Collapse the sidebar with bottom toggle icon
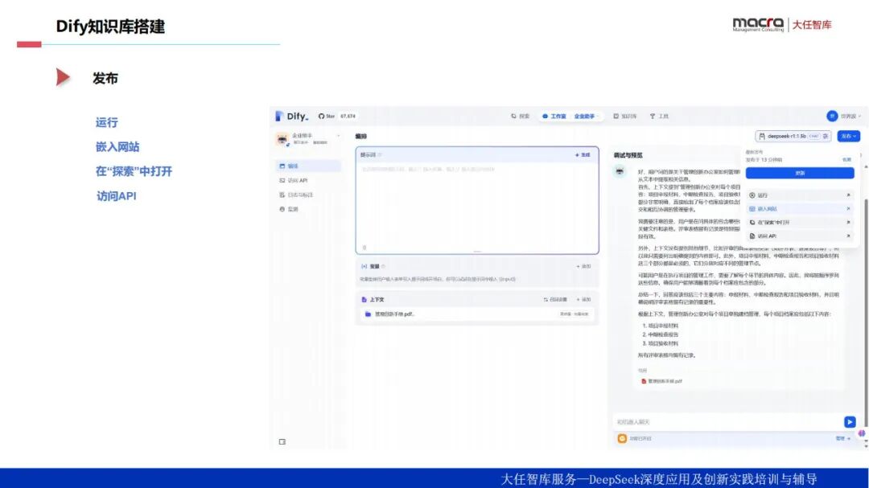Viewport: 869px width, 488px height. [282, 441]
